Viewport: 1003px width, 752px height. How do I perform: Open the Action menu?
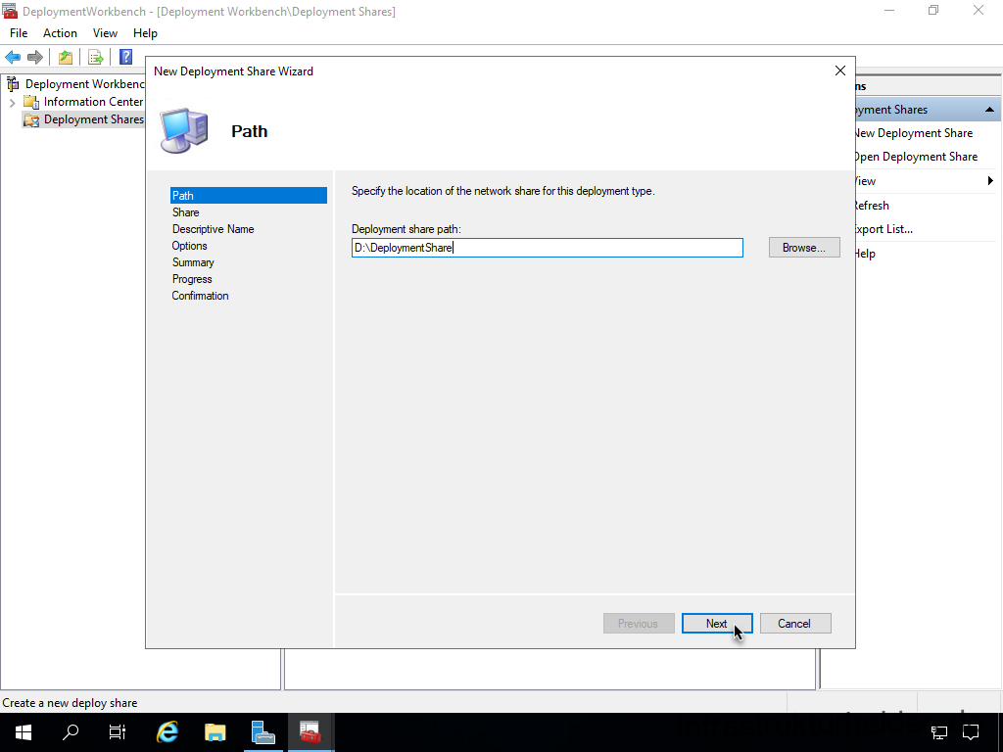point(60,33)
